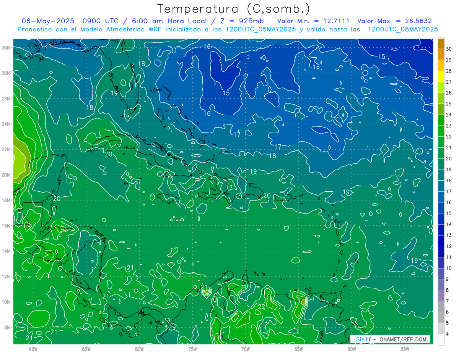Click 'Valor Min. = 12.7111' value
459x354 pixels.
[x=313, y=21]
